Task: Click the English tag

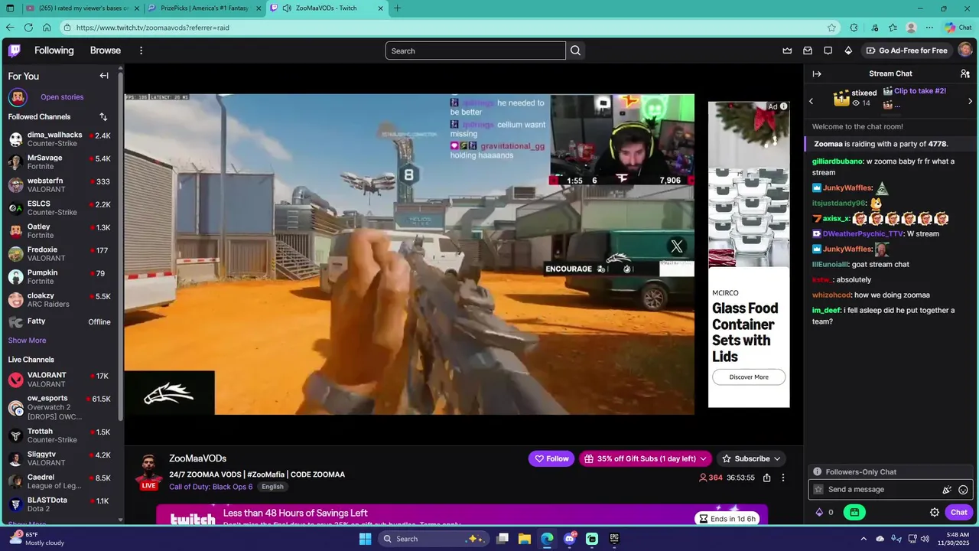Action: point(272,487)
